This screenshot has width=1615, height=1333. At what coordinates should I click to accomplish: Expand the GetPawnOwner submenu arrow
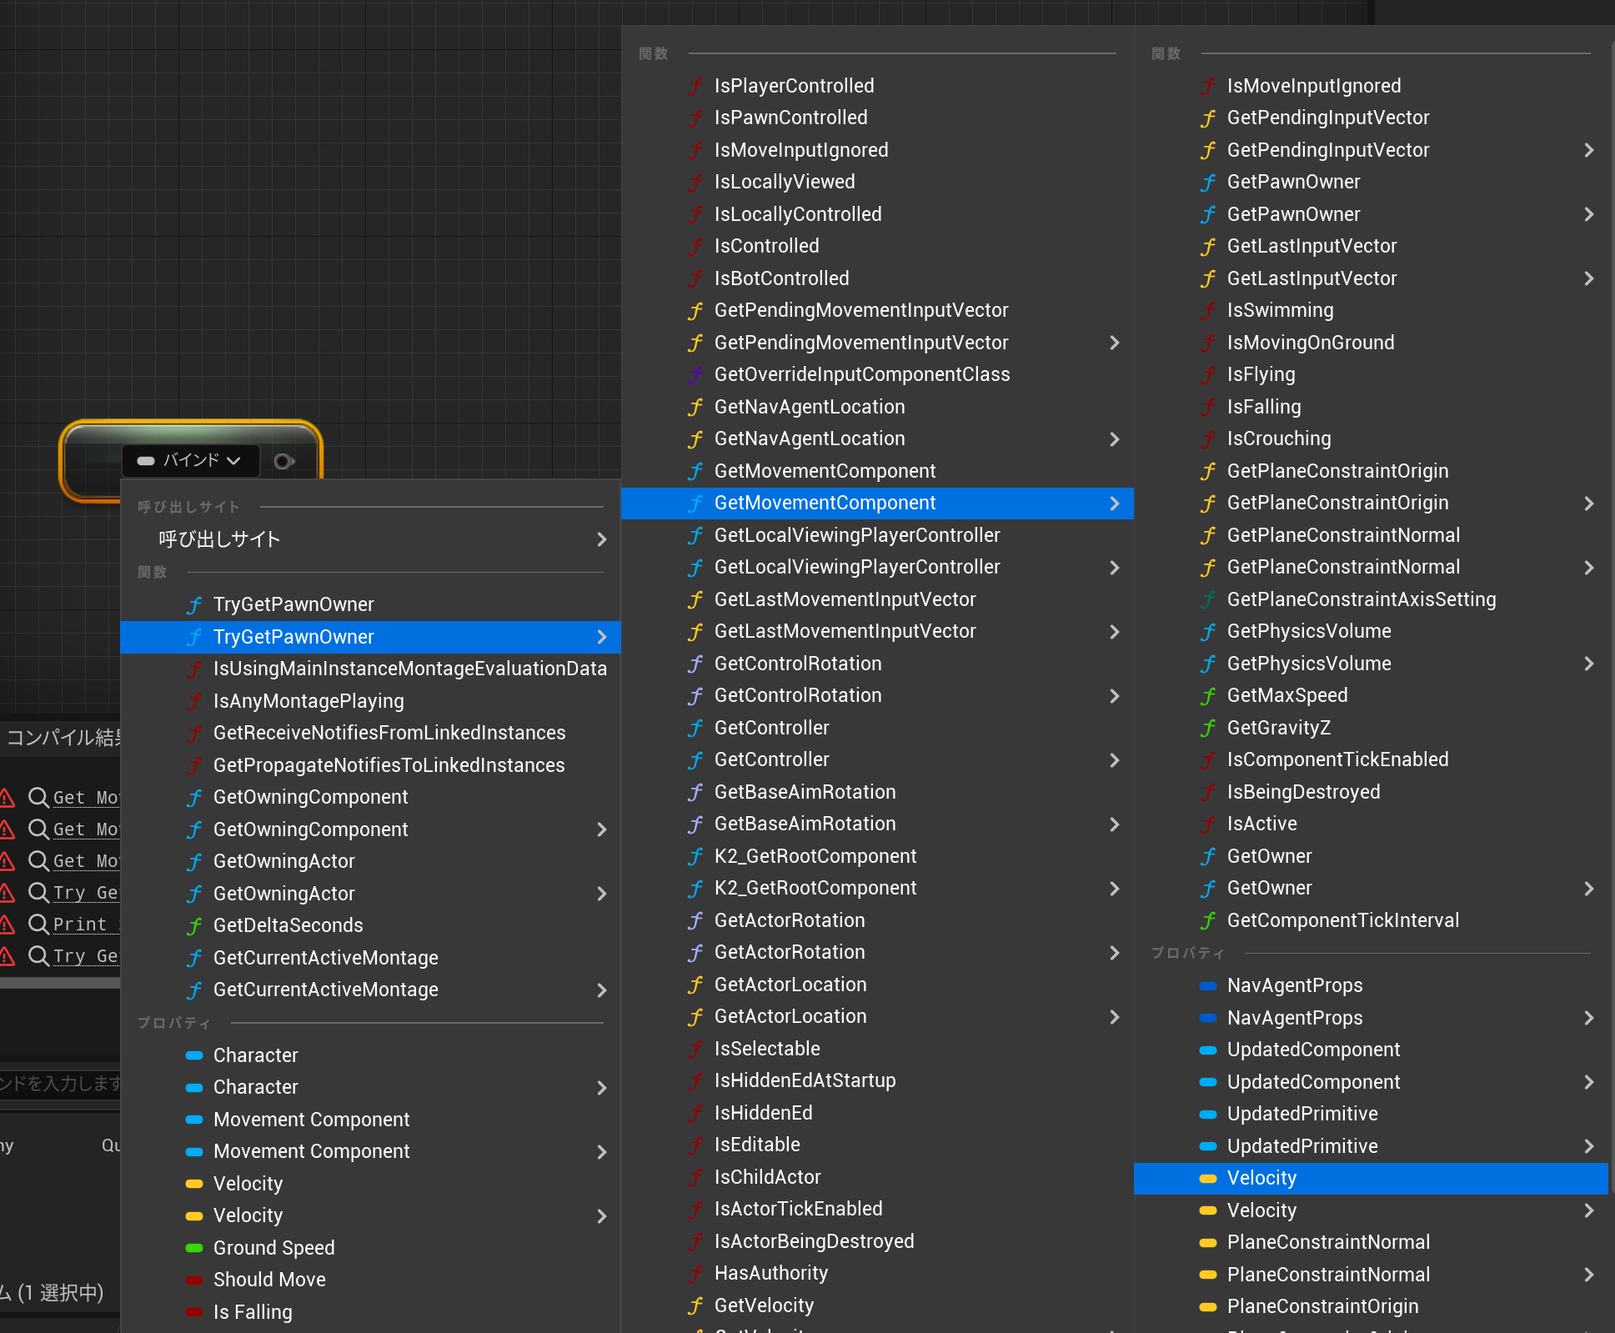[1589, 214]
